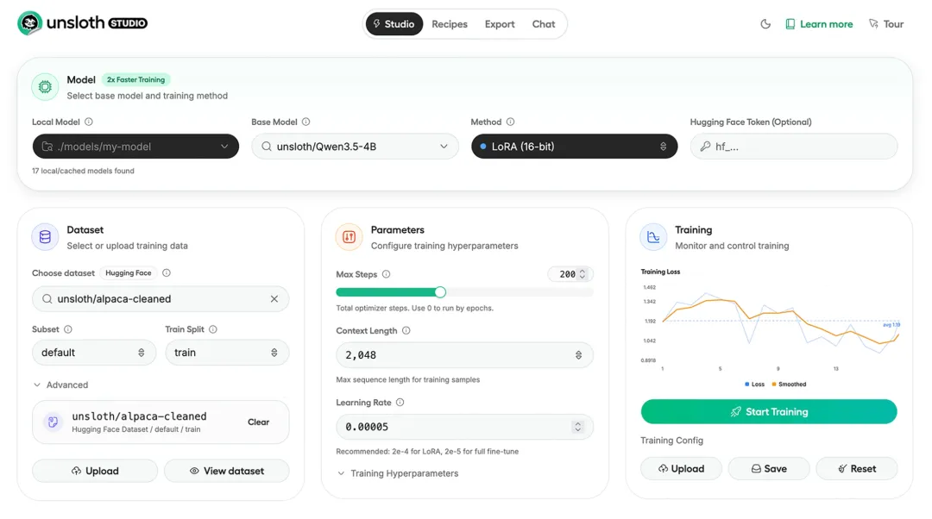This screenshot has width=932, height=519.
Task: Start the Tour
Action: (886, 24)
